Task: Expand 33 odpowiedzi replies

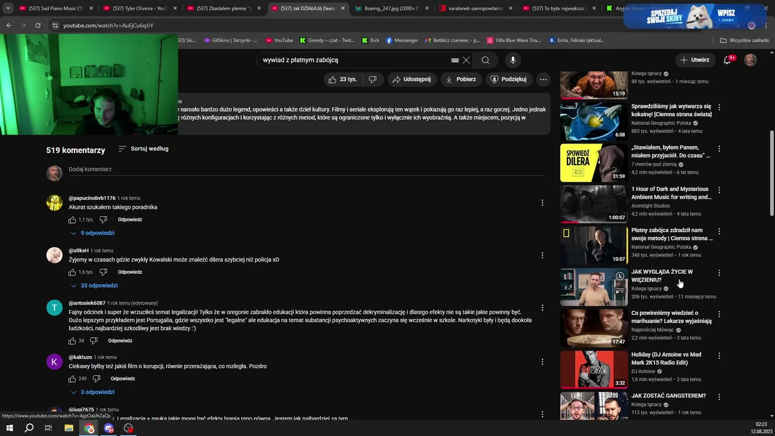Action: (94, 286)
